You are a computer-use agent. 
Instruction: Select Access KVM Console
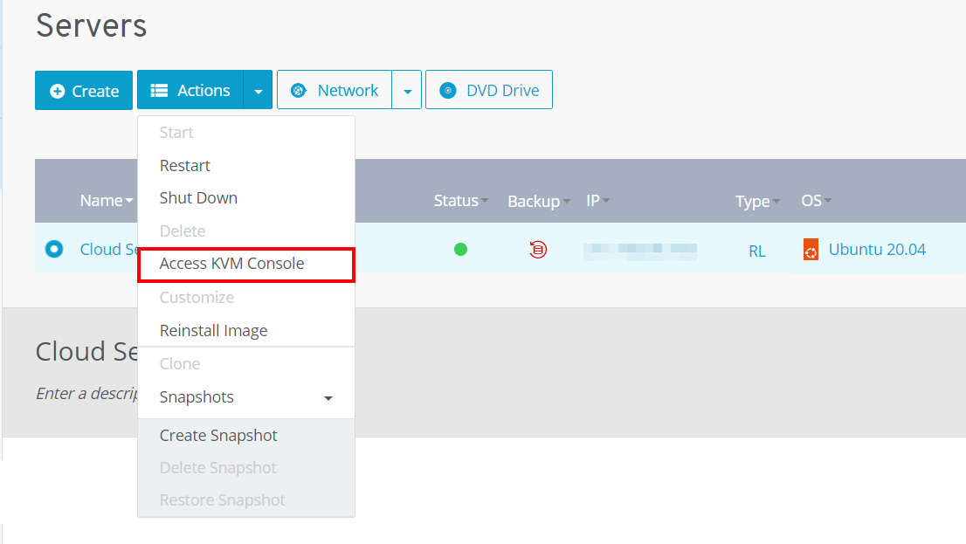(x=246, y=265)
